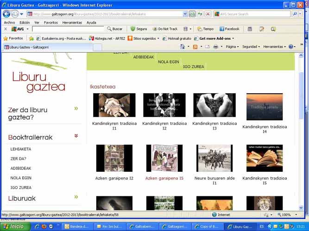
Task: Open Neure buruaren alde I1 thumbnail
Action: (214, 158)
